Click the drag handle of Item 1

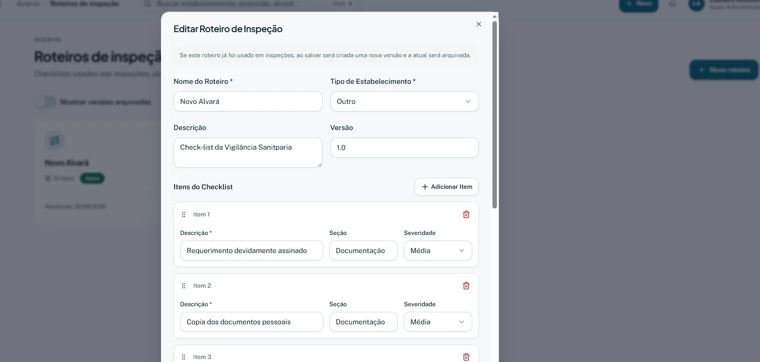click(184, 214)
